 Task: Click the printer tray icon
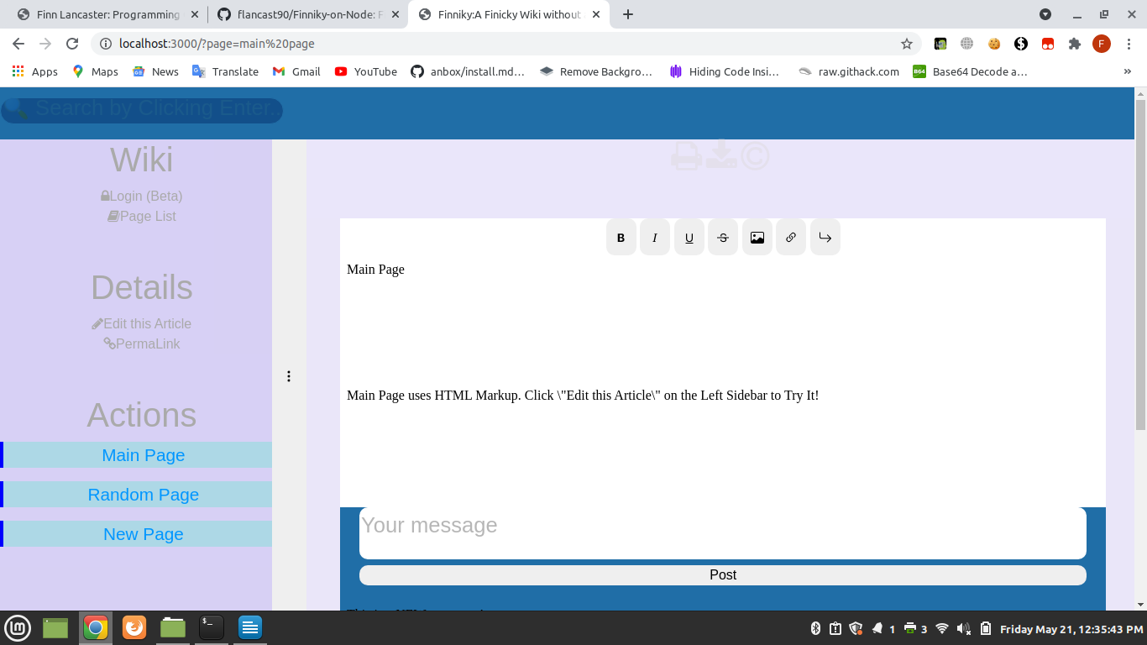pos(909,628)
